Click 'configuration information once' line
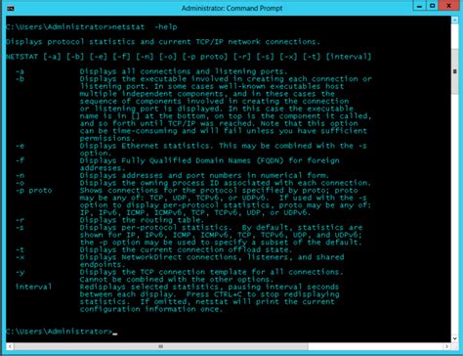Screen dimensions: 463x356 pos(151,309)
